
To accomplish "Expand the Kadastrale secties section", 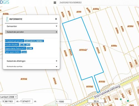I will pyautogui.click(x=31, y=67).
